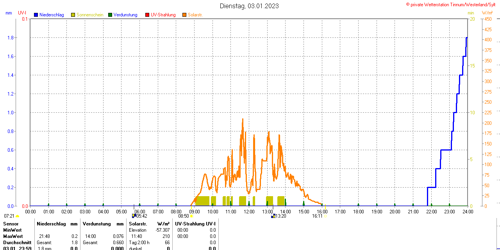This screenshot has width=500, height=250.
Task: Click the Niederschlag legend label
Action: click(x=52, y=15)
